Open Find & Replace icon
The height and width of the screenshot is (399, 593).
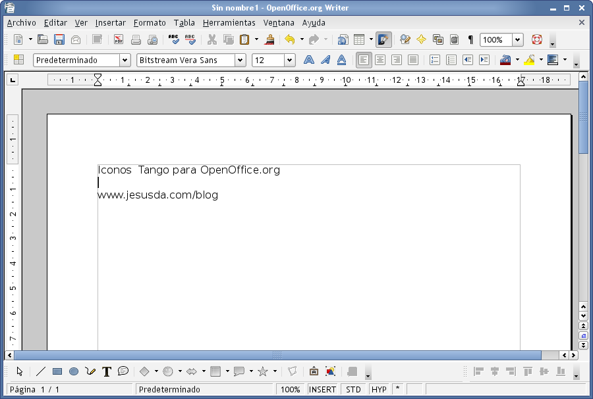pos(405,39)
